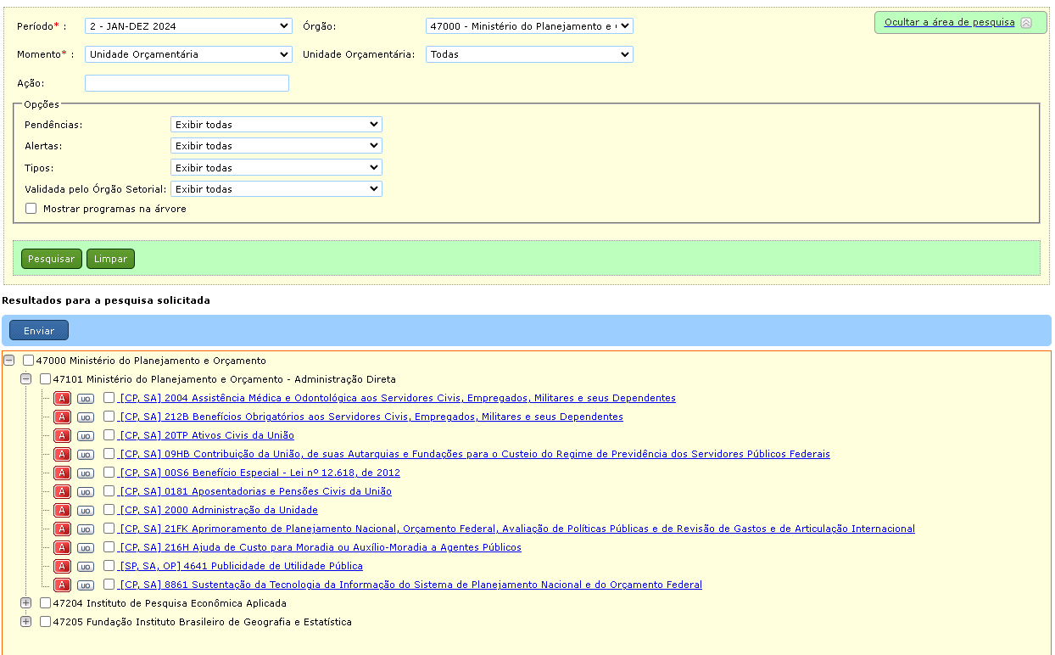Click red A icon beside 2004 Assistência Médica
Image resolution: width=1055 pixels, height=655 pixels.
(62, 398)
